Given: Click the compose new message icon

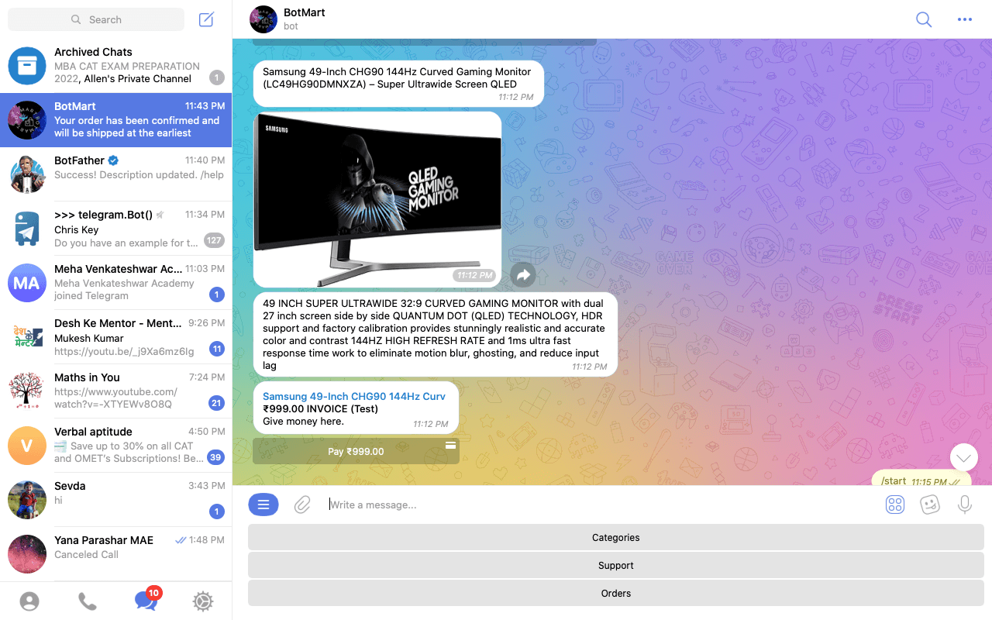Looking at the screenshot, I should pyautogui.click(x=206, y=19).
